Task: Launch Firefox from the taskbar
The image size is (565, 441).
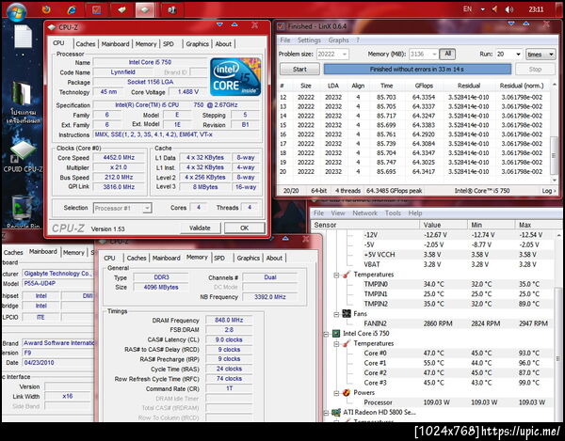Action: tap(46, 9)
